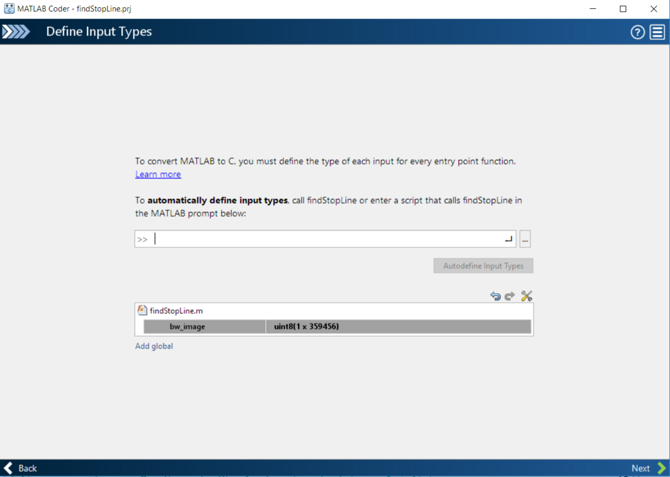Image resolution: width=670 pixels, height=477 pixels.
Task: Click the findStopLine.m file icon
Action: tap(142, 311)
